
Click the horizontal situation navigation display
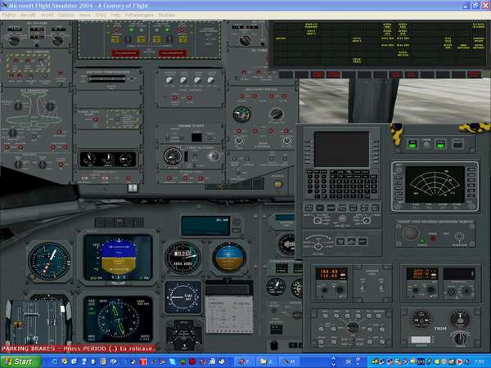[x=118, y=320]
